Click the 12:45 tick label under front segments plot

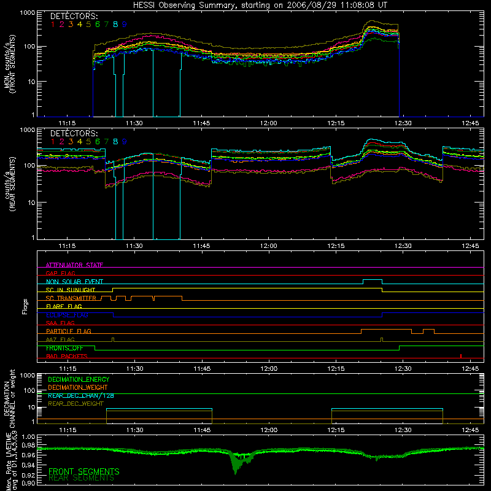pos(470,123)
